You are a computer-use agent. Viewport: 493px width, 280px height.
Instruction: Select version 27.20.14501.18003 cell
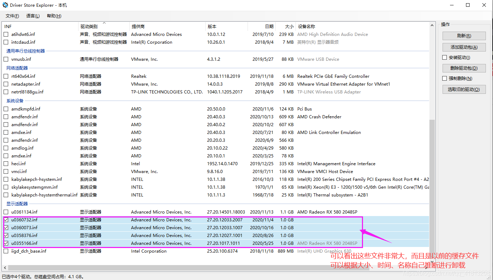pyautogui.click(x=226, y=212)
